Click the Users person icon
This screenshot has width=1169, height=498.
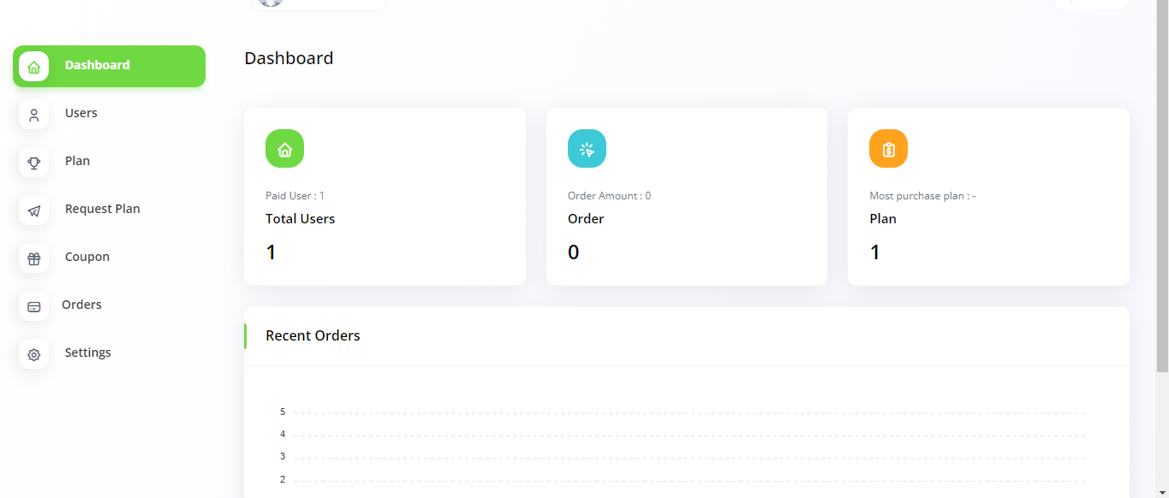coord(33,114)
